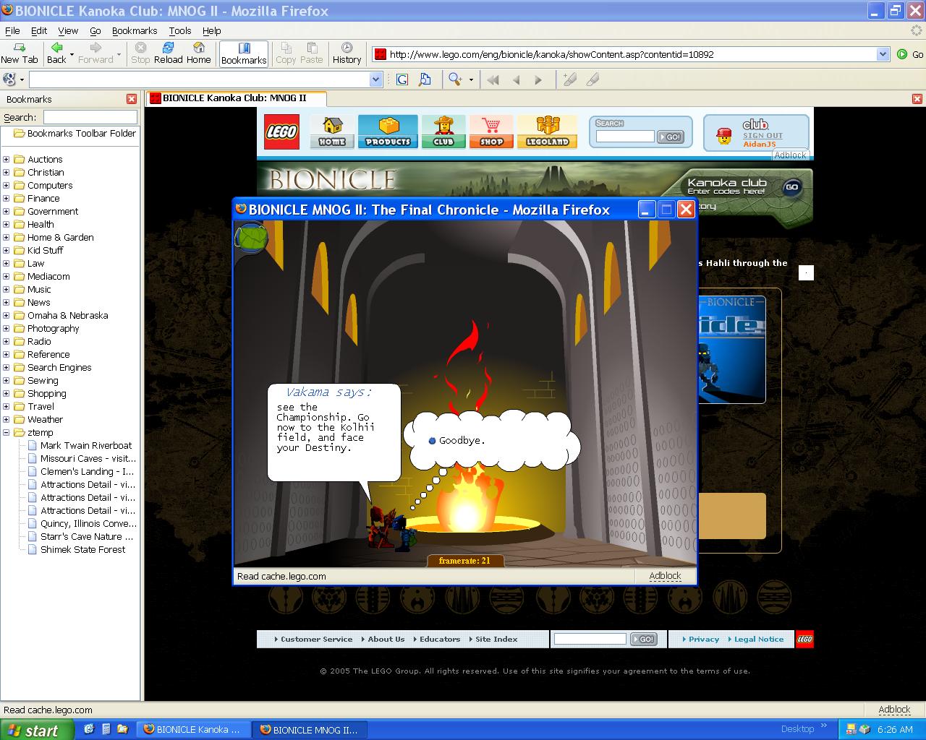Open the URL address bar dropdown
This screenshot has width=926, height=740.
pos(883,54)
